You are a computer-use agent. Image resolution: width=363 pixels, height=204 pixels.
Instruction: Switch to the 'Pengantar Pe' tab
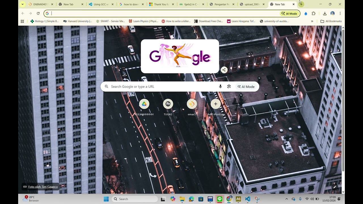[x=222, y=4]
